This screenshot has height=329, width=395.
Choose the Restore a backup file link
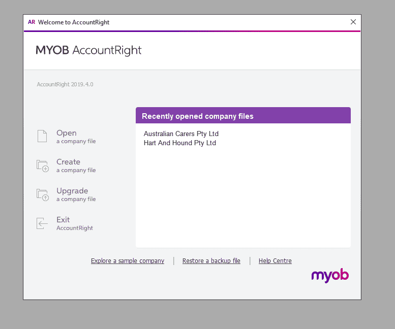pos(211,261)
